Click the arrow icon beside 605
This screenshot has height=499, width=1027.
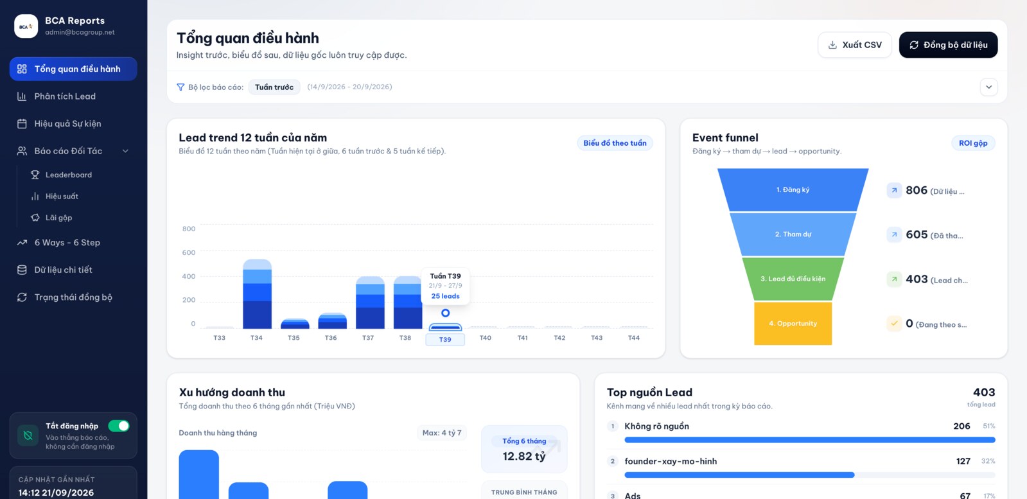[x=894, y=234]
